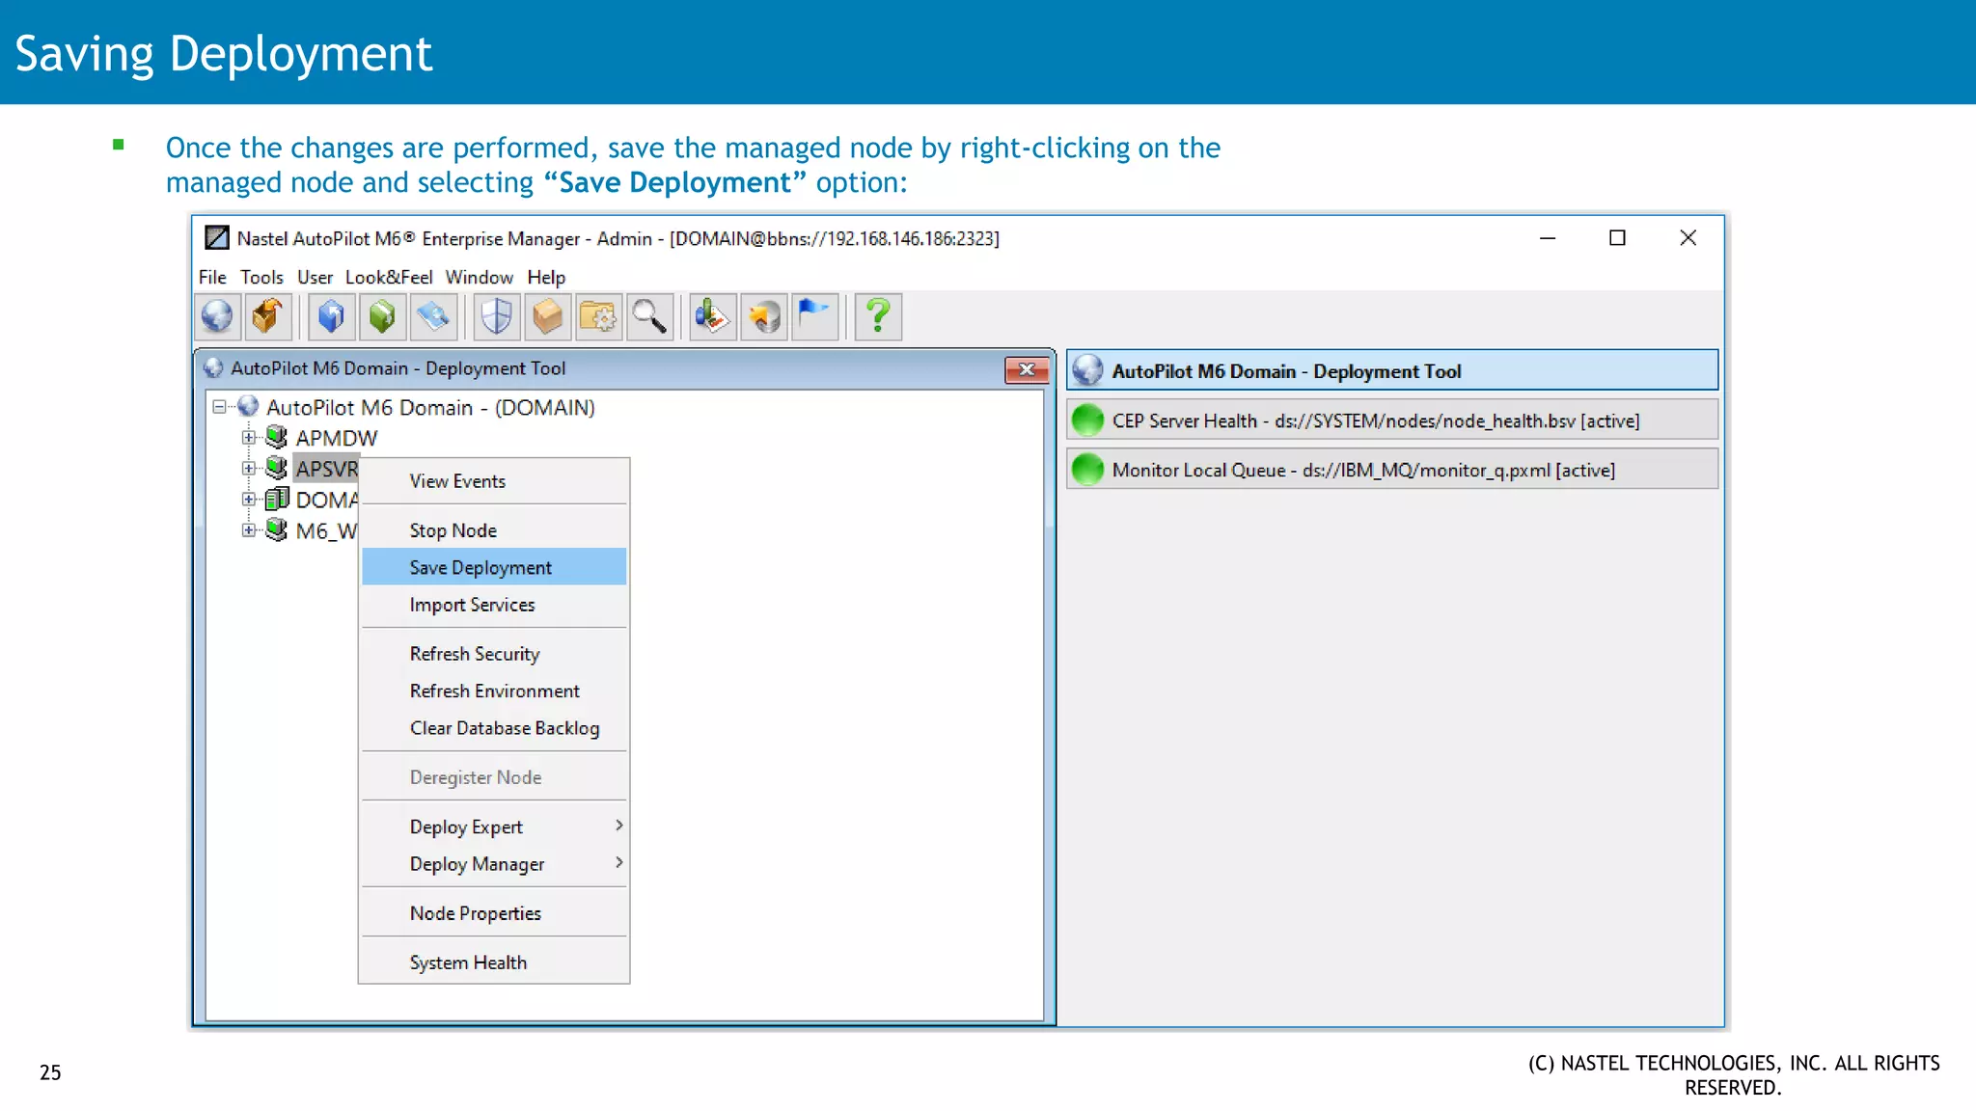Image resolution: width=1976 pixels, height=1111 pixels.
Task: Expand the APMDW tree node
Action: click(x=249, y=438)
